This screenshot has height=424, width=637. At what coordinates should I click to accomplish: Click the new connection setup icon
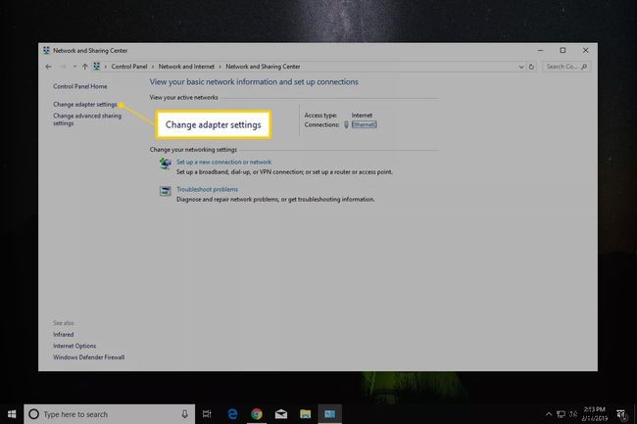point(165,164)
